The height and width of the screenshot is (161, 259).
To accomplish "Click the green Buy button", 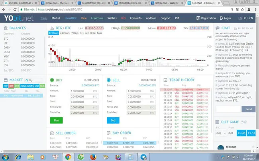I will coord(56,121).
